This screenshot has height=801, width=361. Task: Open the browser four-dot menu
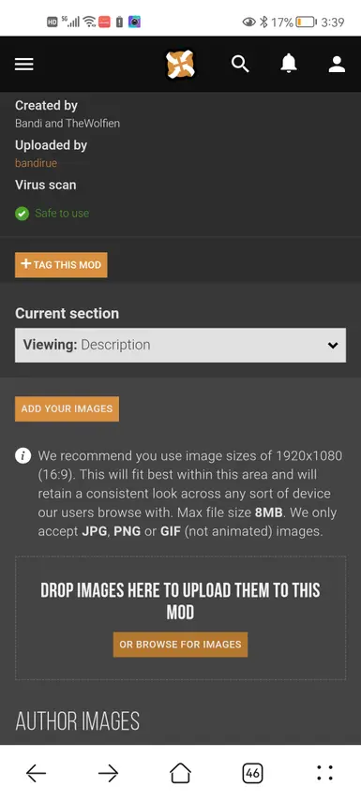click(x=324, y=773)
